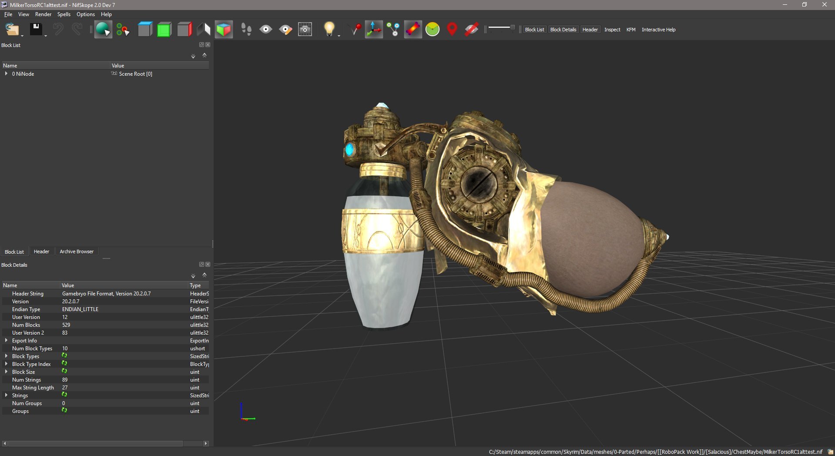Toggle the lightbulb lighting button
The image size is (835, 456).
tap(329, 30)
